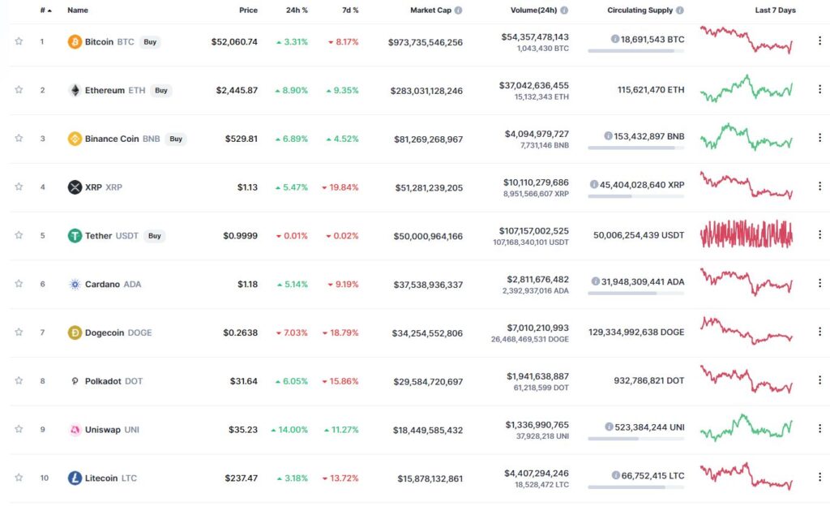Open the Market Cap info icon
830x506 pixels.
point(459,10)
